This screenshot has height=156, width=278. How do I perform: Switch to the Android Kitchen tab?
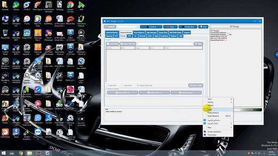pyautogui.click(x=112, y=32)
